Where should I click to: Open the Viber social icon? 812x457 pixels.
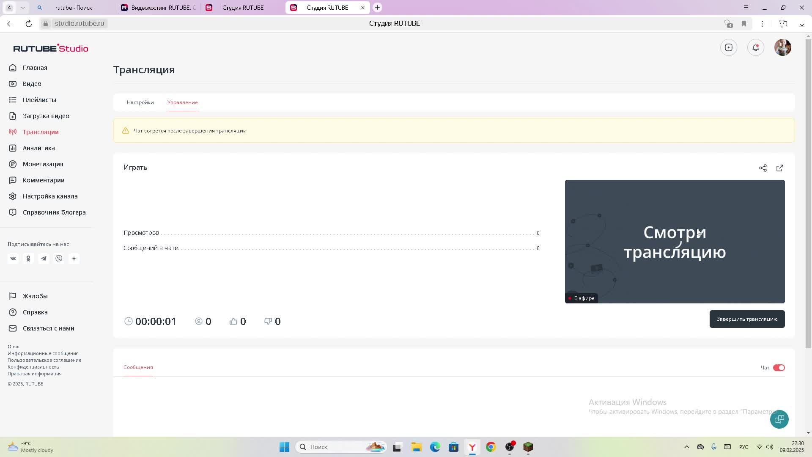tap(59, 259)
